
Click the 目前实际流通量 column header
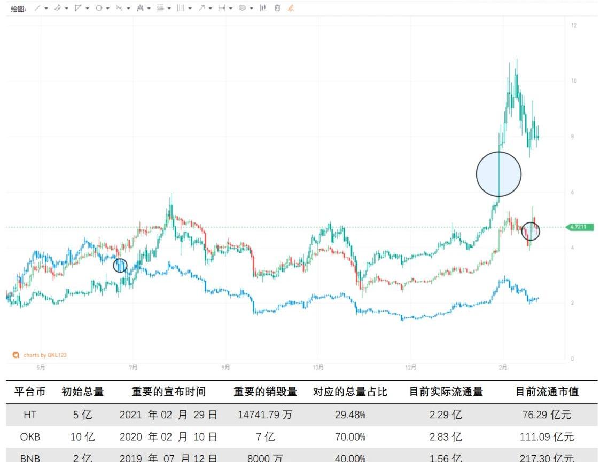446,392
